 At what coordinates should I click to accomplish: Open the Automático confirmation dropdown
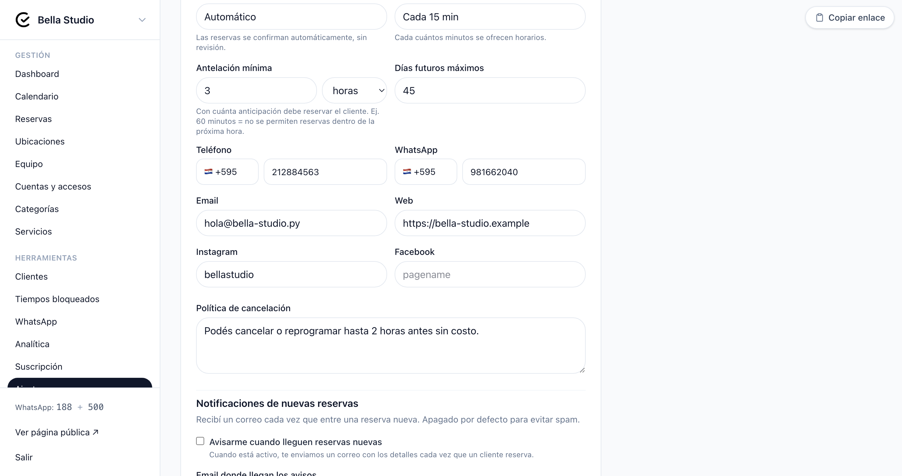291,17
